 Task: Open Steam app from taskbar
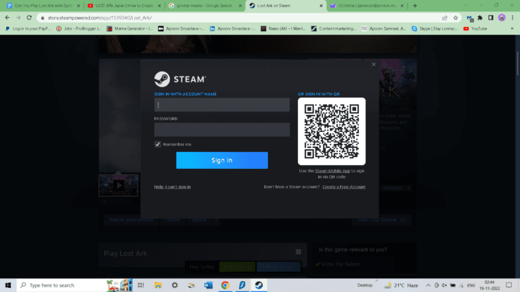[x=259, y=285]
